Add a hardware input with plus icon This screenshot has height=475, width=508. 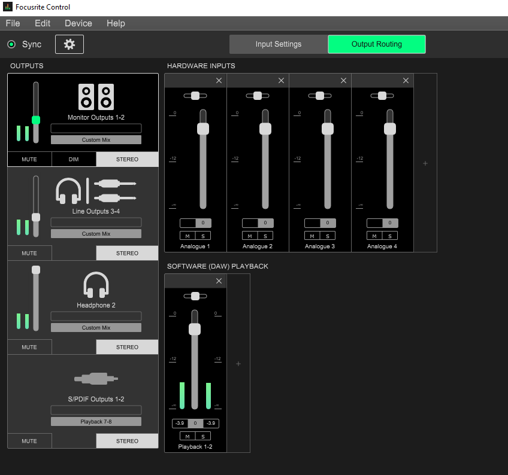click(425, 163)
